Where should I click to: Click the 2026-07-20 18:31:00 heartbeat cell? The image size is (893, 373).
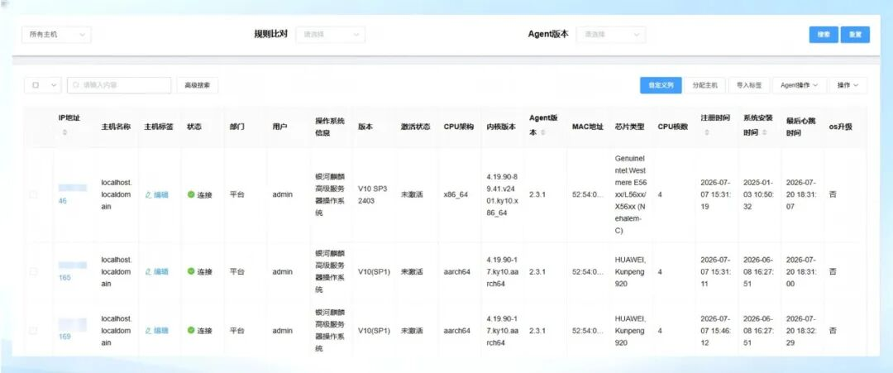tap(800, 271)
